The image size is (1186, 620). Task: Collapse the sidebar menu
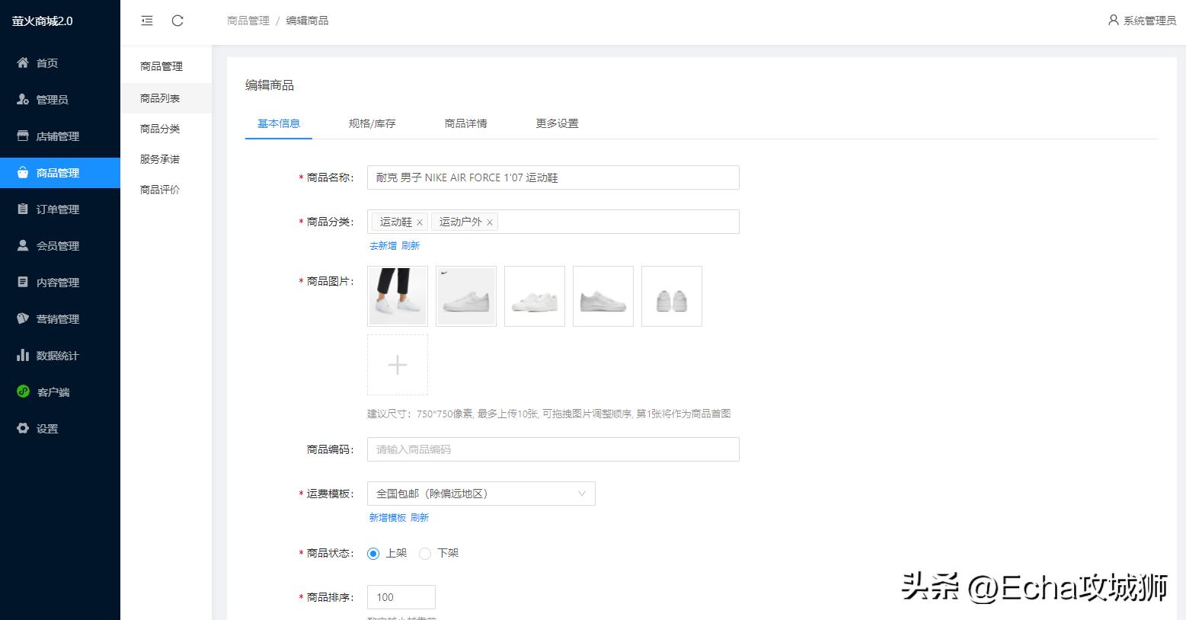point(146,21)
